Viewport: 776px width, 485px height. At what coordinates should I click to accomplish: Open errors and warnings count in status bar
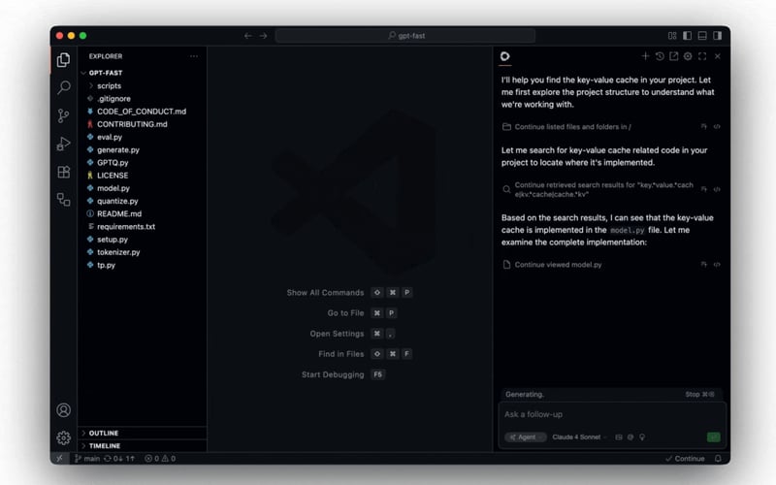pos(160,459)
